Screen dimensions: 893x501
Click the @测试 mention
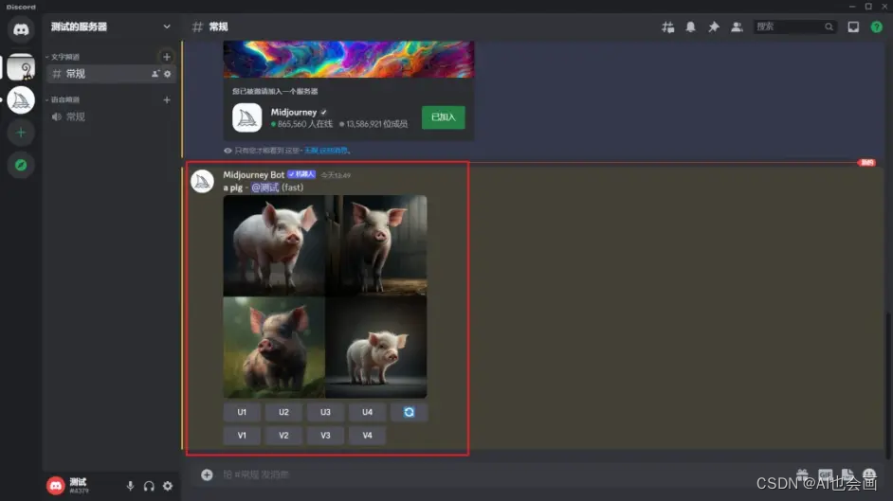click(x=264, y=188)
